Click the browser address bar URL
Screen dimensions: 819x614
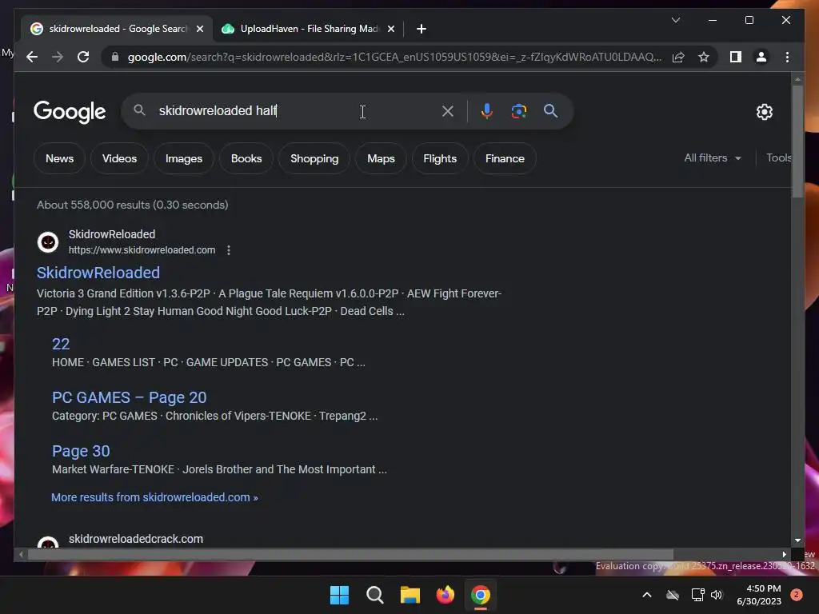[x=394, y=57]
